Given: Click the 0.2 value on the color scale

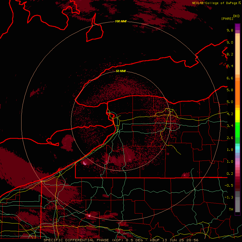Looking at the screenshot, I should tap(230, 174).
